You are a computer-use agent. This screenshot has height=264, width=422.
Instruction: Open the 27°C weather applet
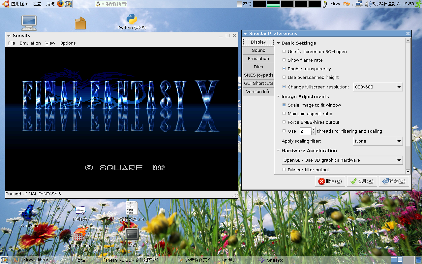point(244,4)
